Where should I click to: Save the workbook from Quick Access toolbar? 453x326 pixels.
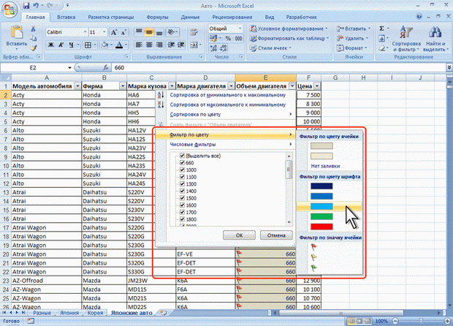pyautogui.click(x=26, y=5)
